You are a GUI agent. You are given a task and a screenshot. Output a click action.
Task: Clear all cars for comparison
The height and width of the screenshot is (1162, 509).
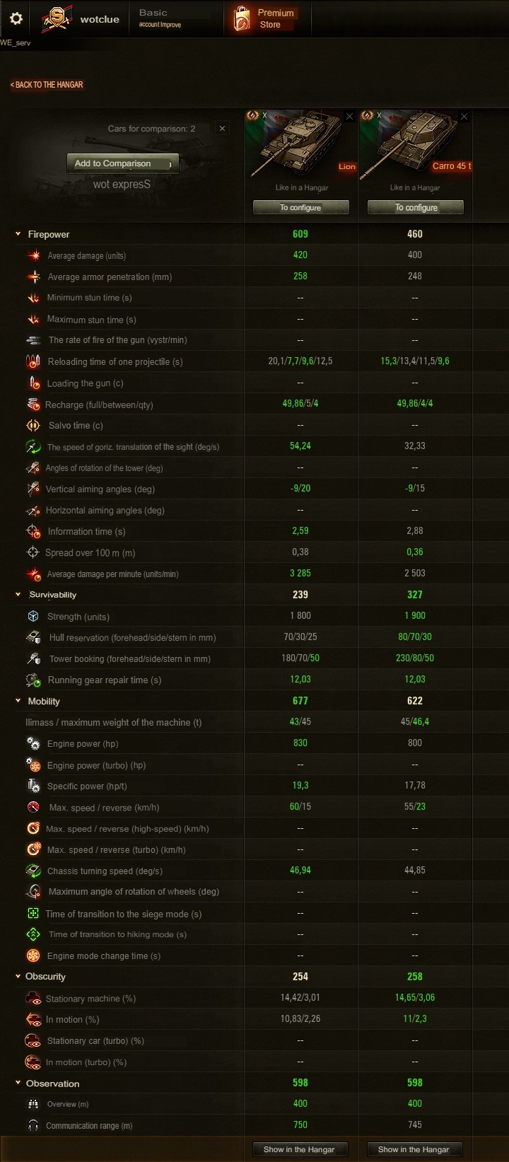point(223,128)
